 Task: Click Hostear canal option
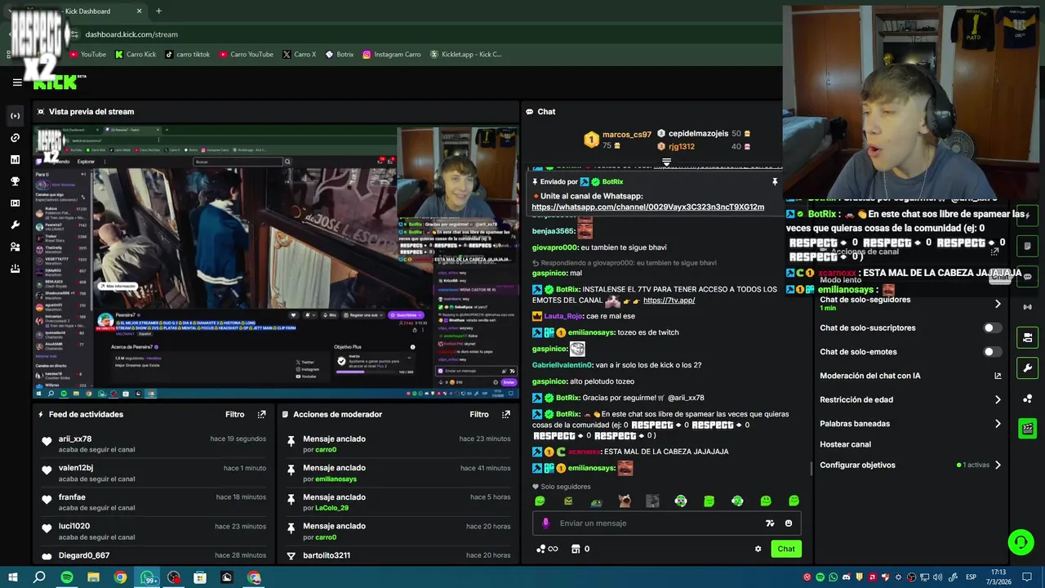(x=845, y=444)
